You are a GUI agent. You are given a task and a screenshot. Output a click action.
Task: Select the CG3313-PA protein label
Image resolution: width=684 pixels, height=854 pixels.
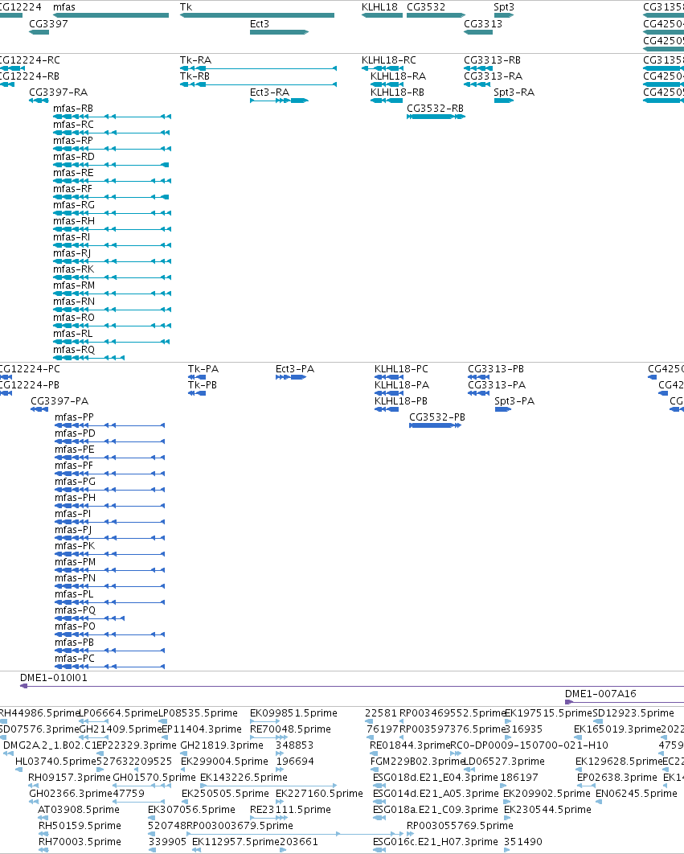click(497, 385)
